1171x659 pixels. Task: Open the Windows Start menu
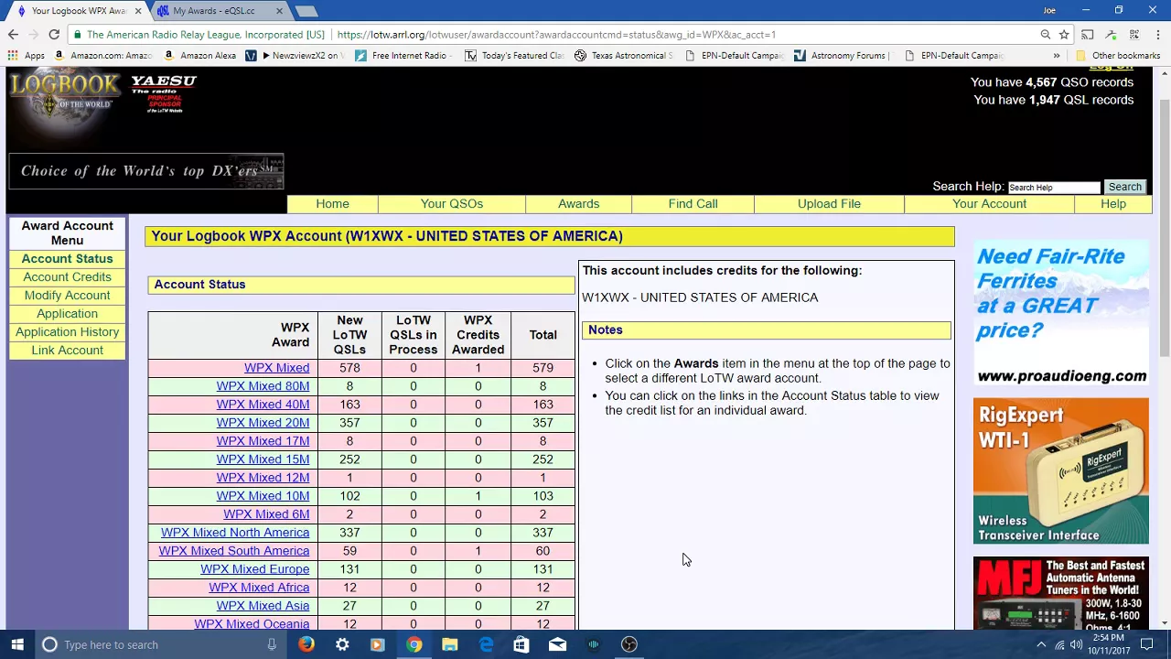pos(16,644)
